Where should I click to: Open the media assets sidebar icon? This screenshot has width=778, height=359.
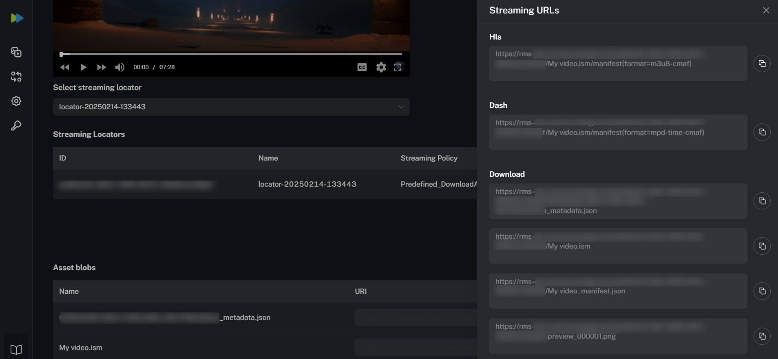(16, 52)
